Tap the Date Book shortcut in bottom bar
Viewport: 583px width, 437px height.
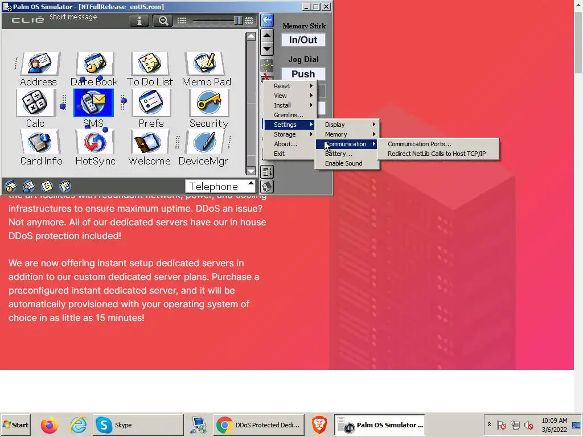tap(10, 186)
